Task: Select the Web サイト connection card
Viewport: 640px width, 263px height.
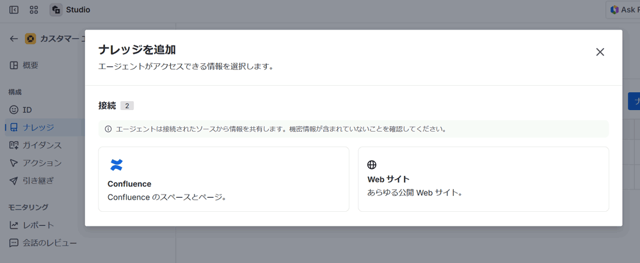Action: click(483, 179)
